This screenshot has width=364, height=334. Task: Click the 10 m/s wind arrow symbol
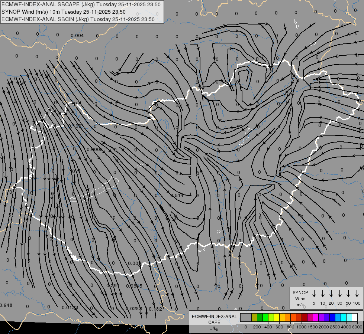322,294
